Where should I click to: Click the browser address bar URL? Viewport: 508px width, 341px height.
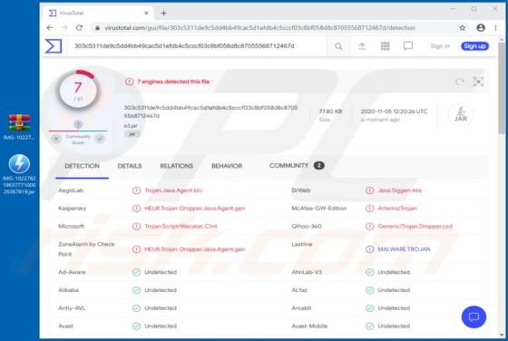pyautogui.click(x=259, y=28)
